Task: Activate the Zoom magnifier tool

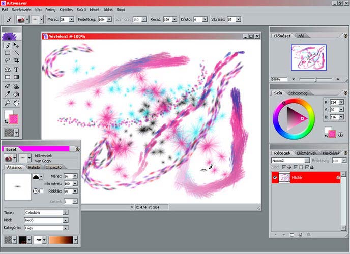Action: [7, 103]
